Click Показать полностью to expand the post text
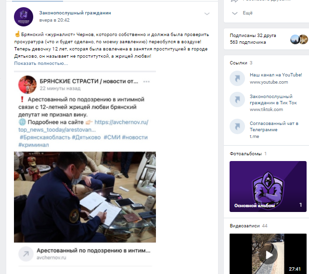 pos(41,63)
